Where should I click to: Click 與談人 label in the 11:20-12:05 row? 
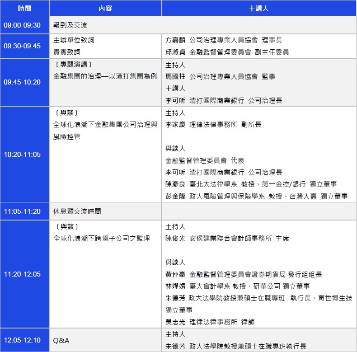(175, 262)
